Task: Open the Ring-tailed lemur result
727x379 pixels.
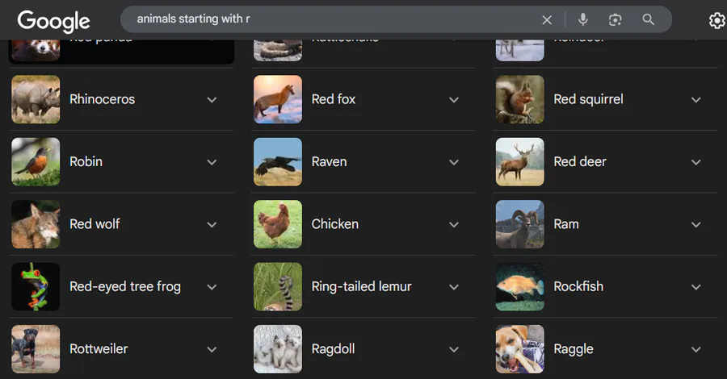Action: pyautogui.click(x=361, y=287)
